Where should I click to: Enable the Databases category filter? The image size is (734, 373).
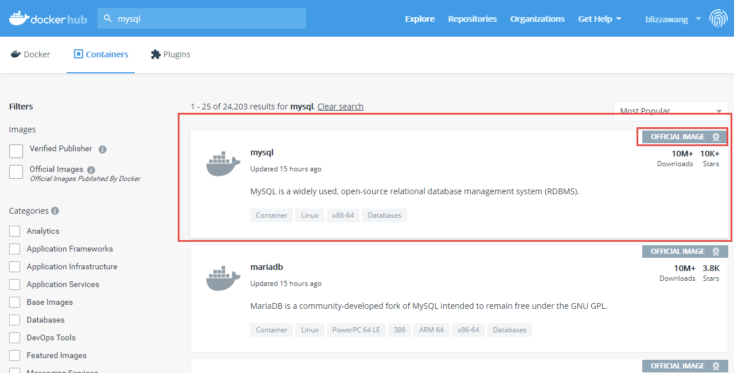pos(15,320)
